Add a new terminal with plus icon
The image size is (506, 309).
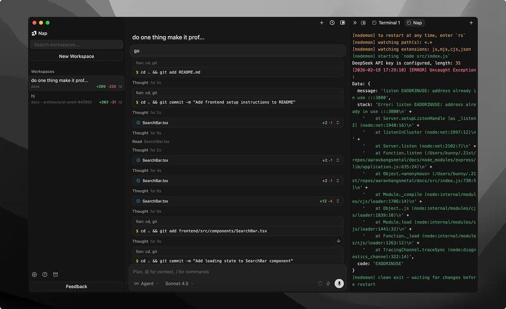(471, 23)
